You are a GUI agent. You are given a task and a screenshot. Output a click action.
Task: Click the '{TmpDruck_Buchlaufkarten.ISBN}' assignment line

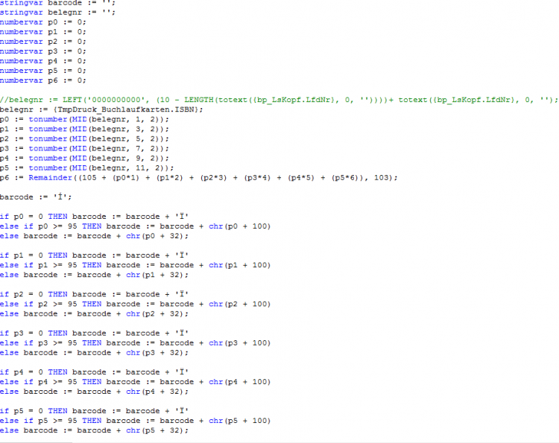(101, 109)
